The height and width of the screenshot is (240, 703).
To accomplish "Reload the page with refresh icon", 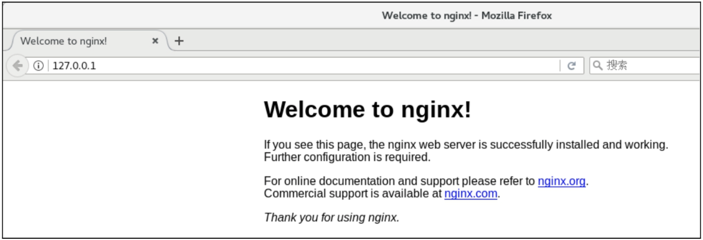I will point(572,66).
